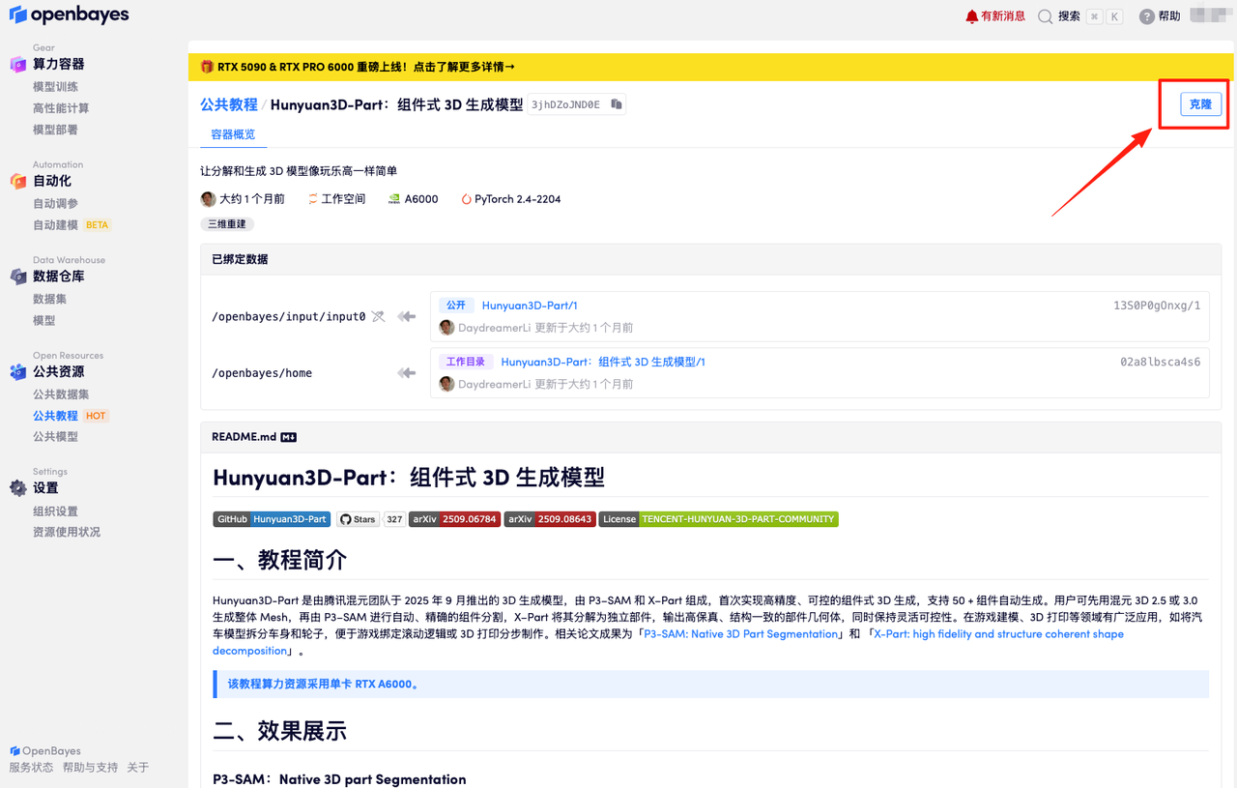The height and width of the screenshot is (788, 1237).
Task: Click 服务状态 footer link
Action: pos(32,768)
